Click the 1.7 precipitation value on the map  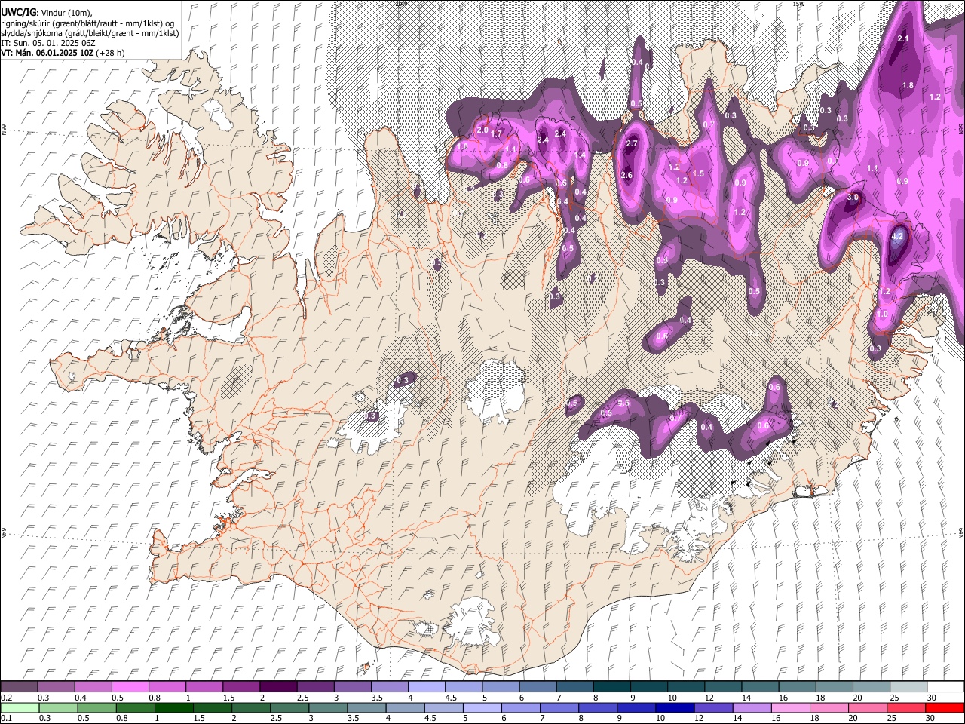496,133
